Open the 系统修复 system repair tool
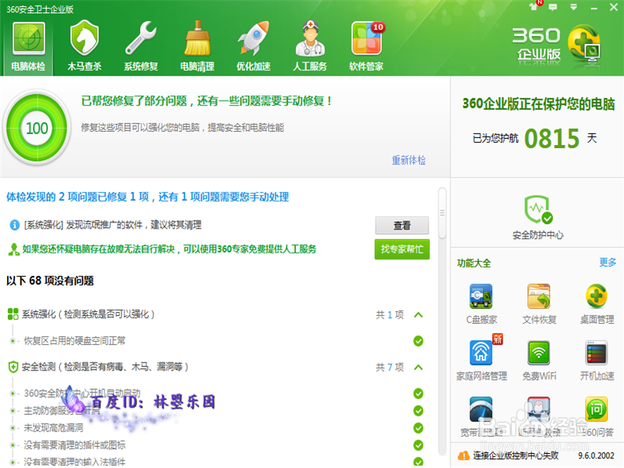The height and width of the screenshot is (468, 624). coord(140,43)
